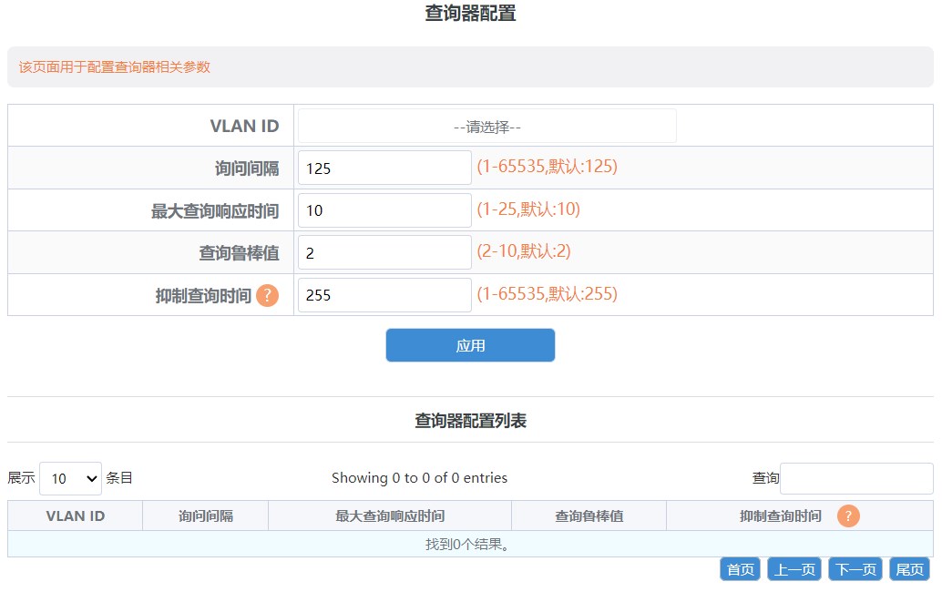This screenshot has width=942, height=592.
Task: Sort by 查询鲁棒值 column header
Action: [589, 515]
